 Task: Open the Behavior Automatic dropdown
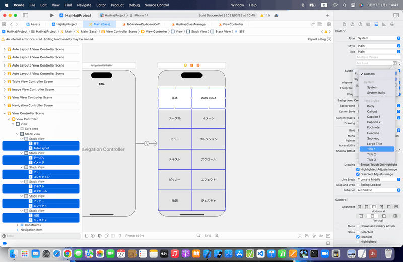(x=378, y=190)
